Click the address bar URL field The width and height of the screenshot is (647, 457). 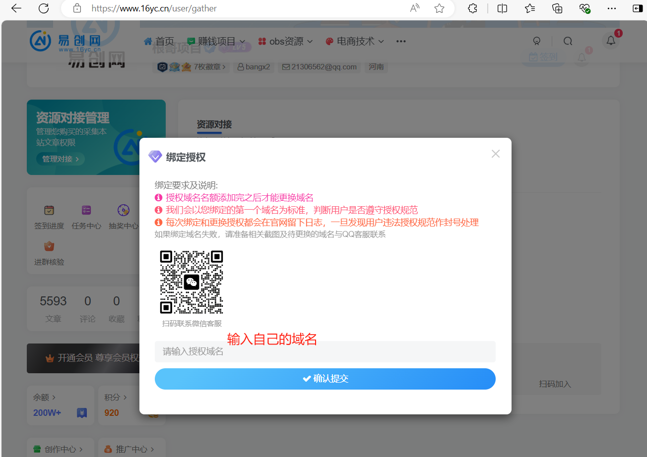pyautogui.click(x=258, y=8)
